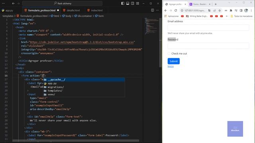Split the editor to the right
Viewport: 255px width, 143px height.
[x=152, y=10]
